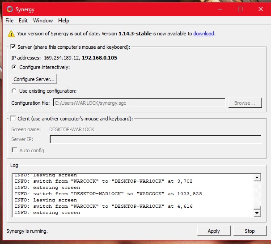Follow the download link for new version

203,34
